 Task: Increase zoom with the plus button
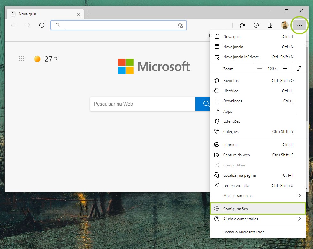pos(285,69)
